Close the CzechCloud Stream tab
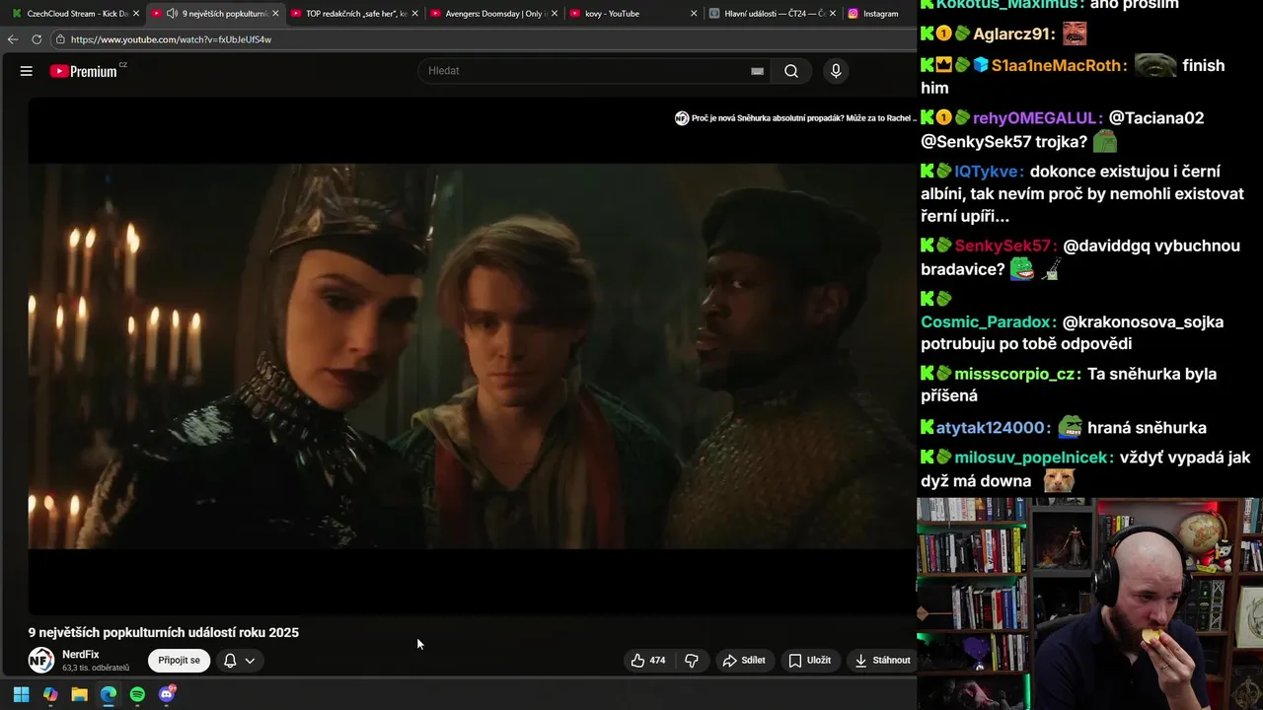 point(136,14)
